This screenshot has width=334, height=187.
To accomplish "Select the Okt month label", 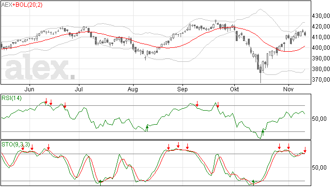I will point(234,89).
